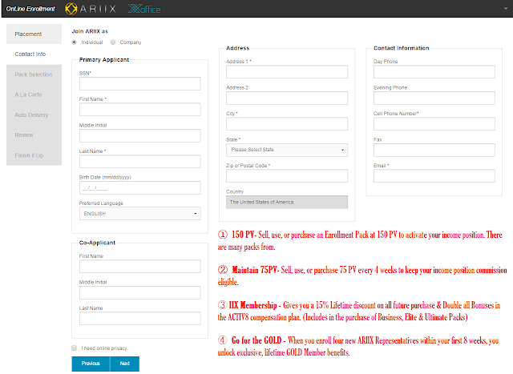Click the Address section title

coord(238,48)
